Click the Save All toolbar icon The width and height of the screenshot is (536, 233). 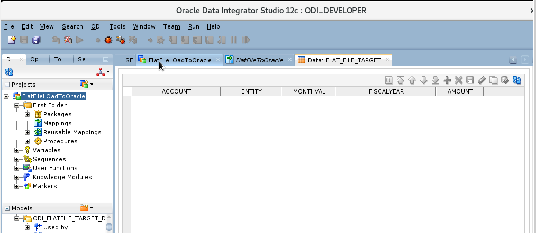point(36,40)
